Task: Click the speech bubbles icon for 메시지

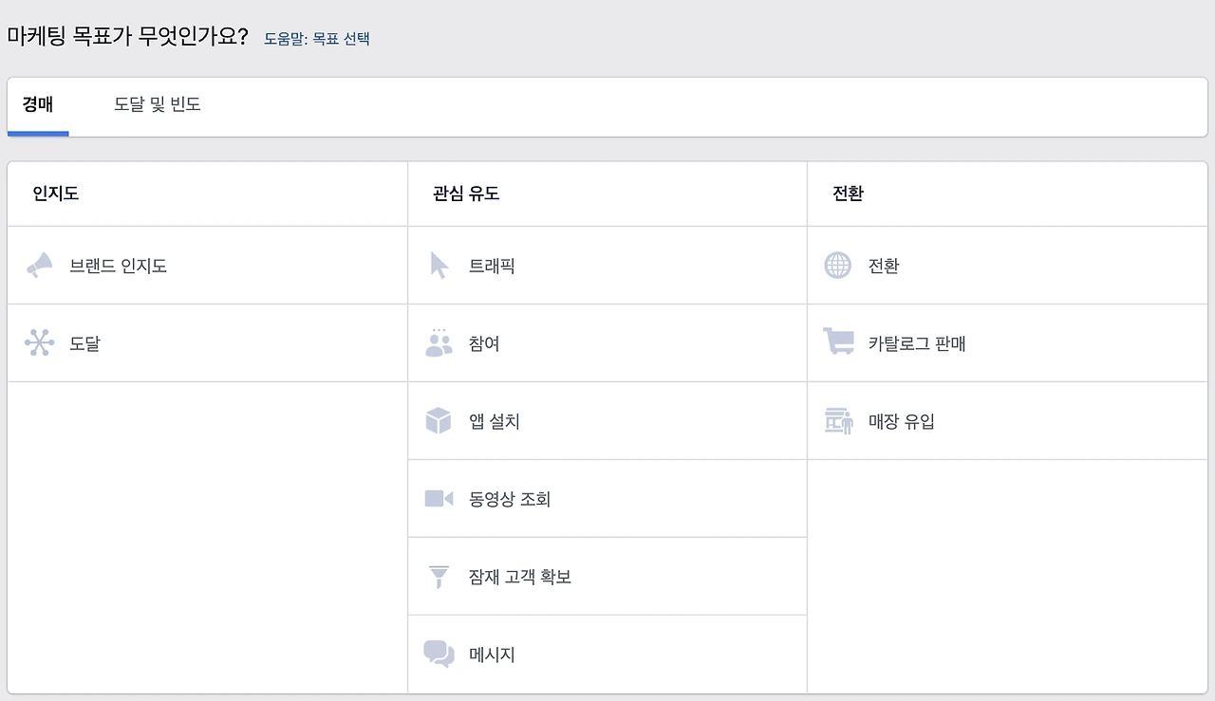Action: click(439, 655)
